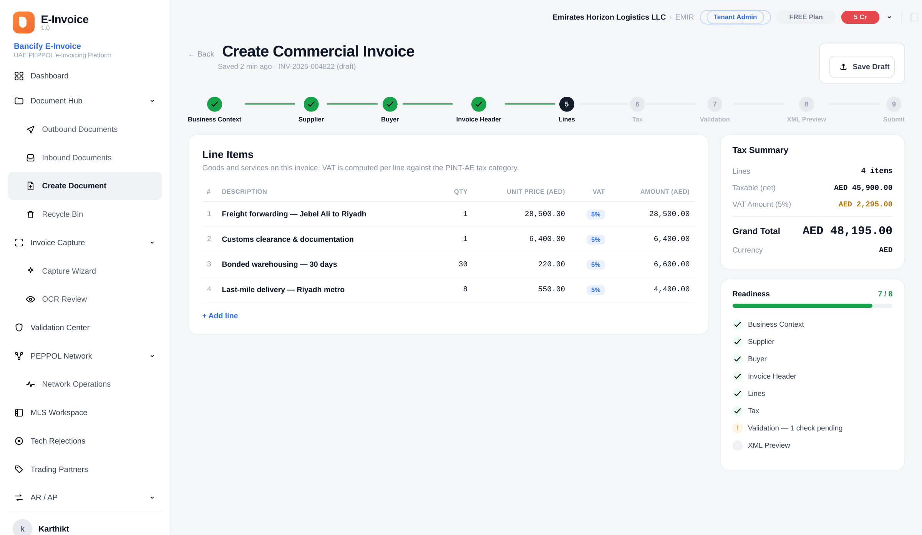Click the Validation Center shield icon

point(19,328)
